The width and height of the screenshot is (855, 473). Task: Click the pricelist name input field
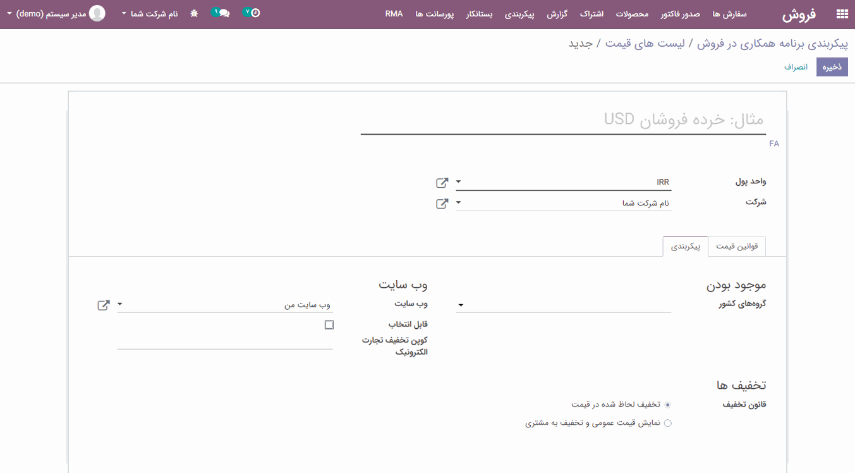pyautogui.click(x=562, y=120)
